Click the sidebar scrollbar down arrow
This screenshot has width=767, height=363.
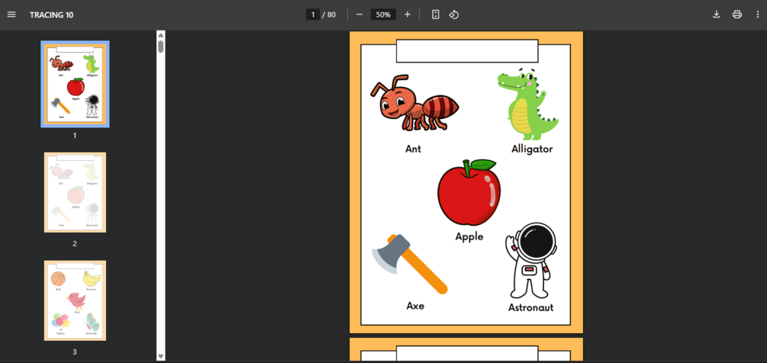161,357
